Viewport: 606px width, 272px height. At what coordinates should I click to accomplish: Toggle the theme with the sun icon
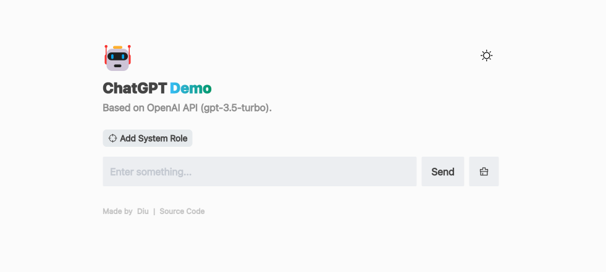(x=487, y=56)
